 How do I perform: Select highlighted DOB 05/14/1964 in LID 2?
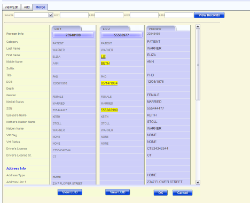click(x=109, y=83)
